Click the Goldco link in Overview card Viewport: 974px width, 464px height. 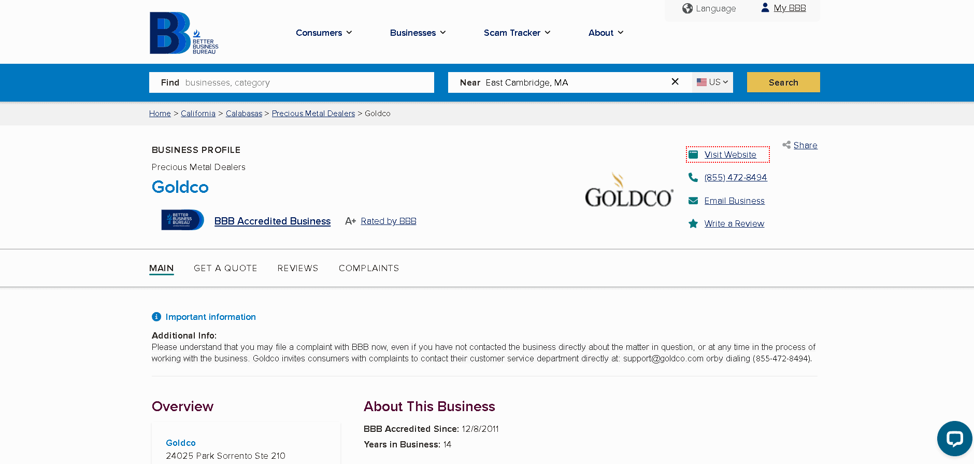coord(181,443)
